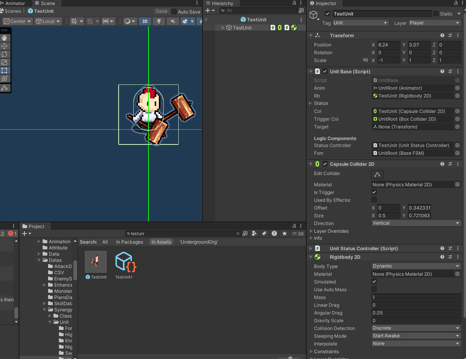Select the Scale tool in Scene
Image resolution: width=466 pixels, height=359 pixels.
[5, 62]
